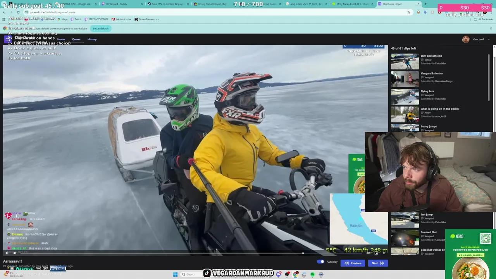Open the Twitch bookmark

76,19
